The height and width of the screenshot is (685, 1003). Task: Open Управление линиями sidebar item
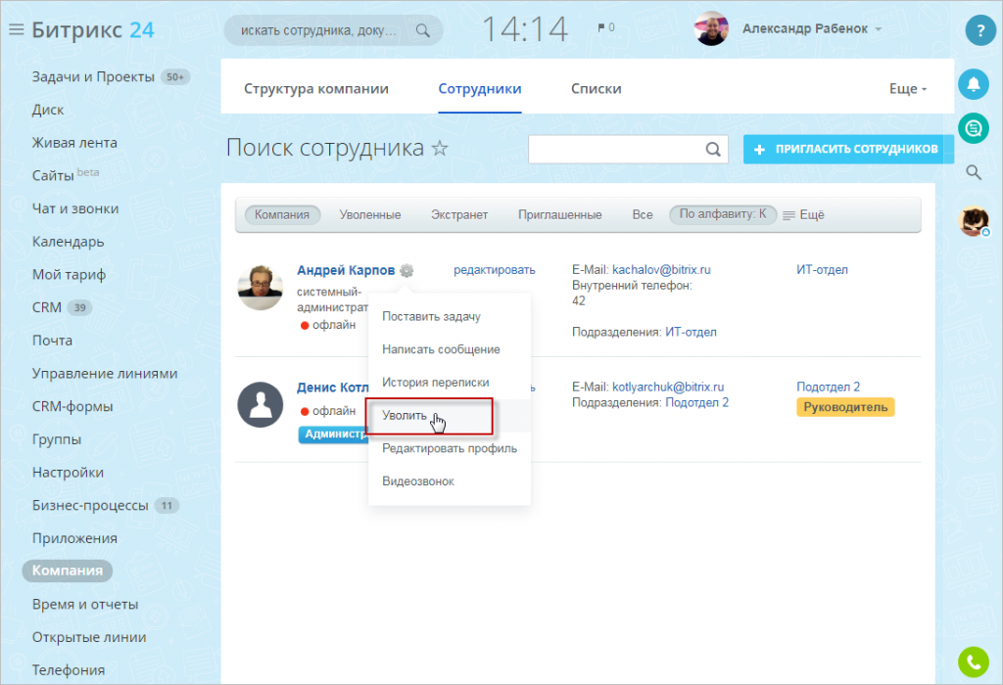[x=104, y=373]
